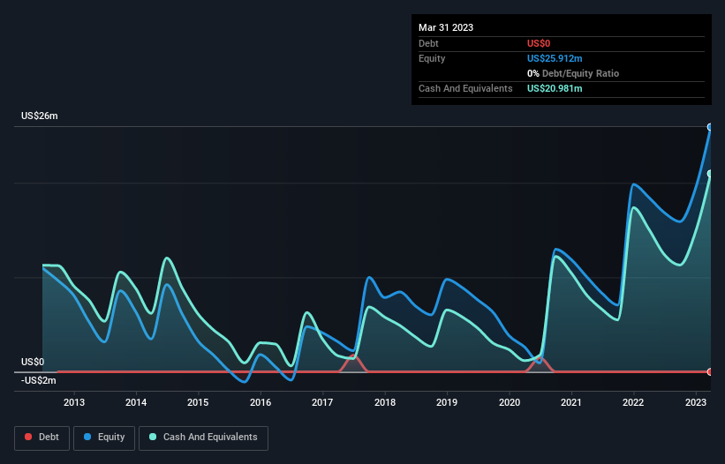Click the 2016 axis label
Image resolution: width=725 pixels, height=464 pixels.
tap(261, 402)
